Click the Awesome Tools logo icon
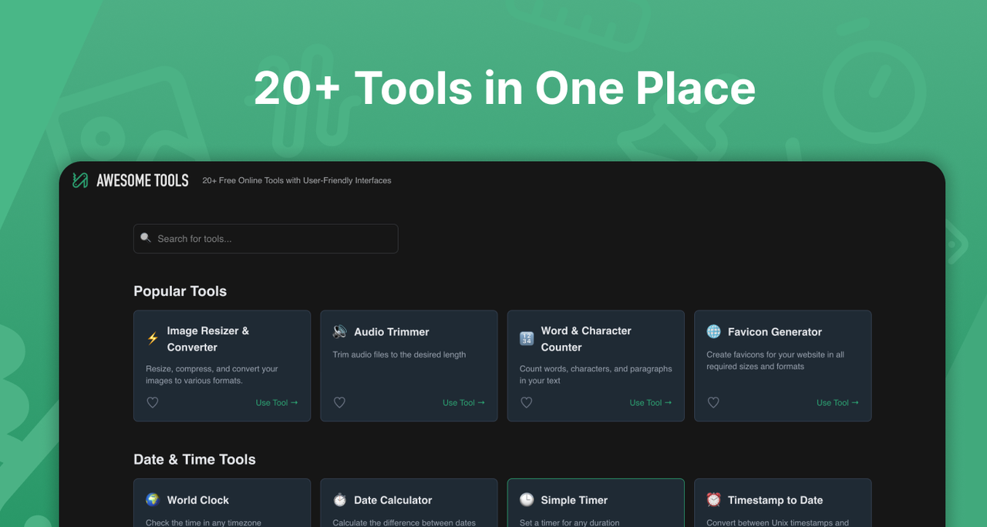This screenshot has height=527, width=987. (79, 180)
